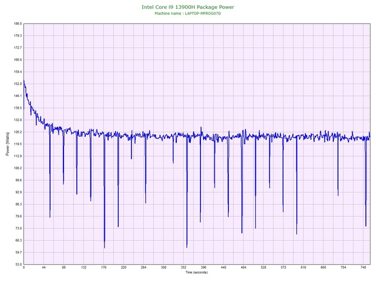
Task: Select the 99.6 power axis tick label
Action: 19,180
